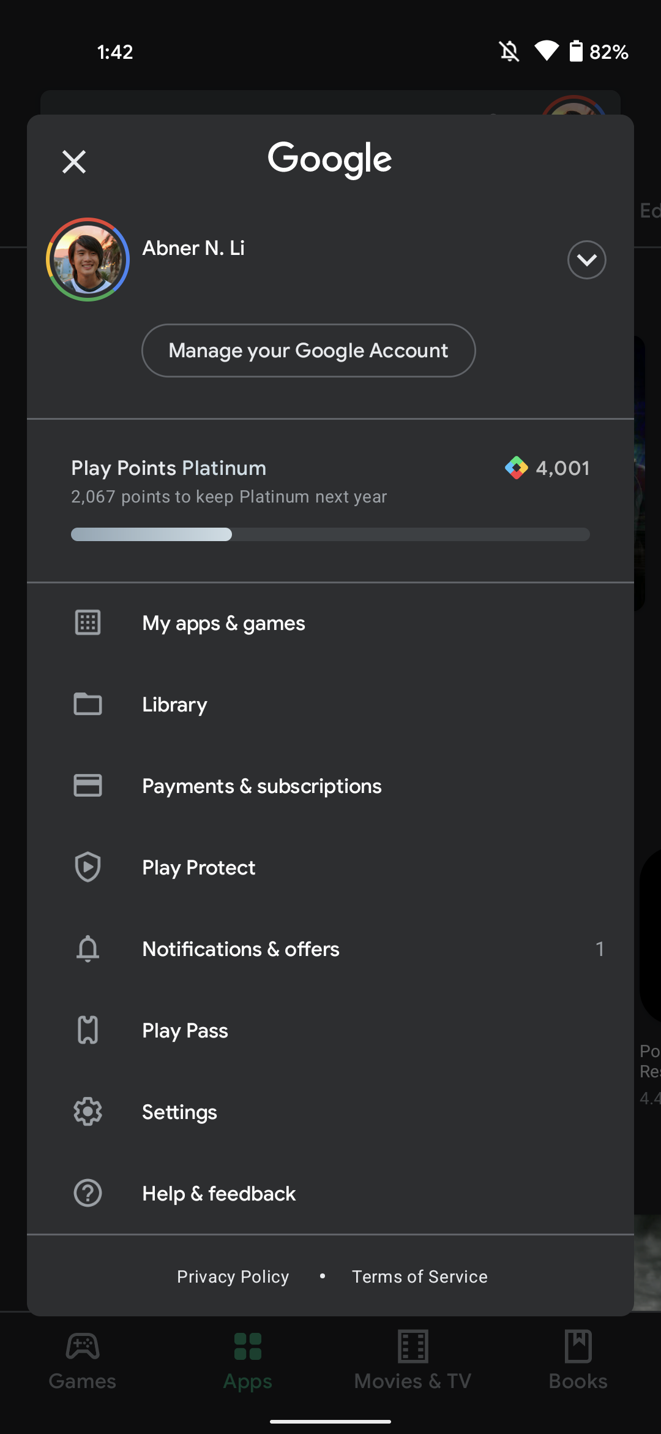661x1434 pixels.
Task: Switch to the Games tab
Action: 83,1360
